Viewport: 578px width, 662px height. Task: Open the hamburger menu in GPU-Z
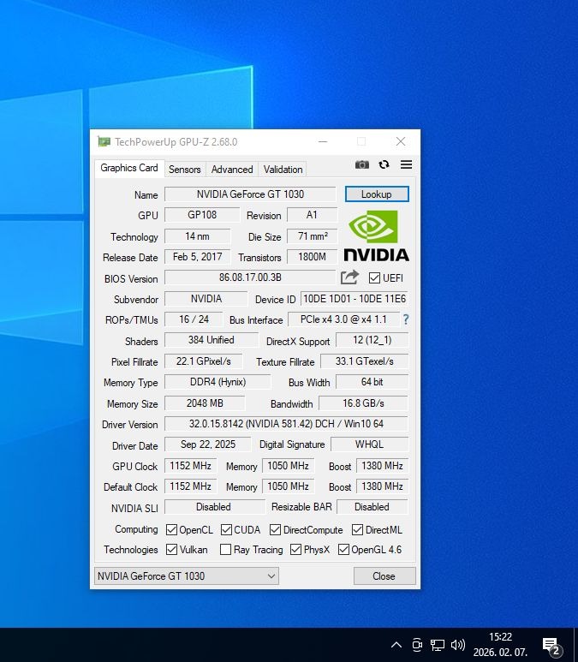(406, 164)
